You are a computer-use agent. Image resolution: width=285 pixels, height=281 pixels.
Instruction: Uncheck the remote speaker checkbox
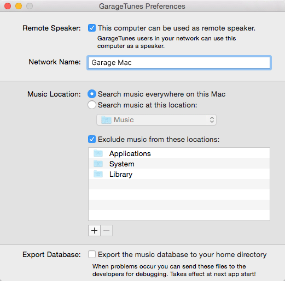pos(92,28)
